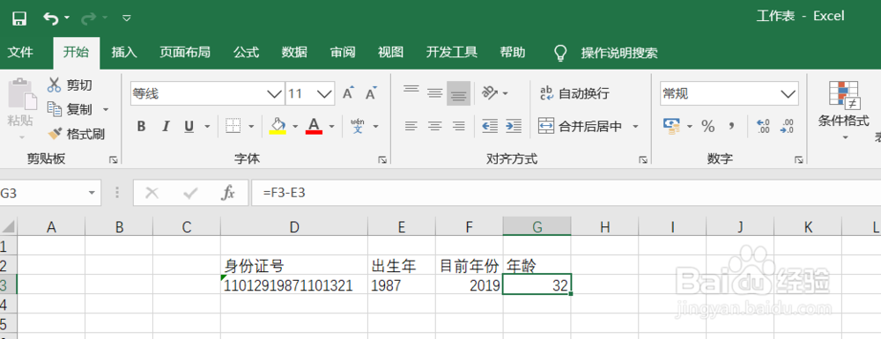Image resolution: width=881 pixels, height=339 pixels.
Task: Align text to vertical middle
Action: click(x=435, y=92)
